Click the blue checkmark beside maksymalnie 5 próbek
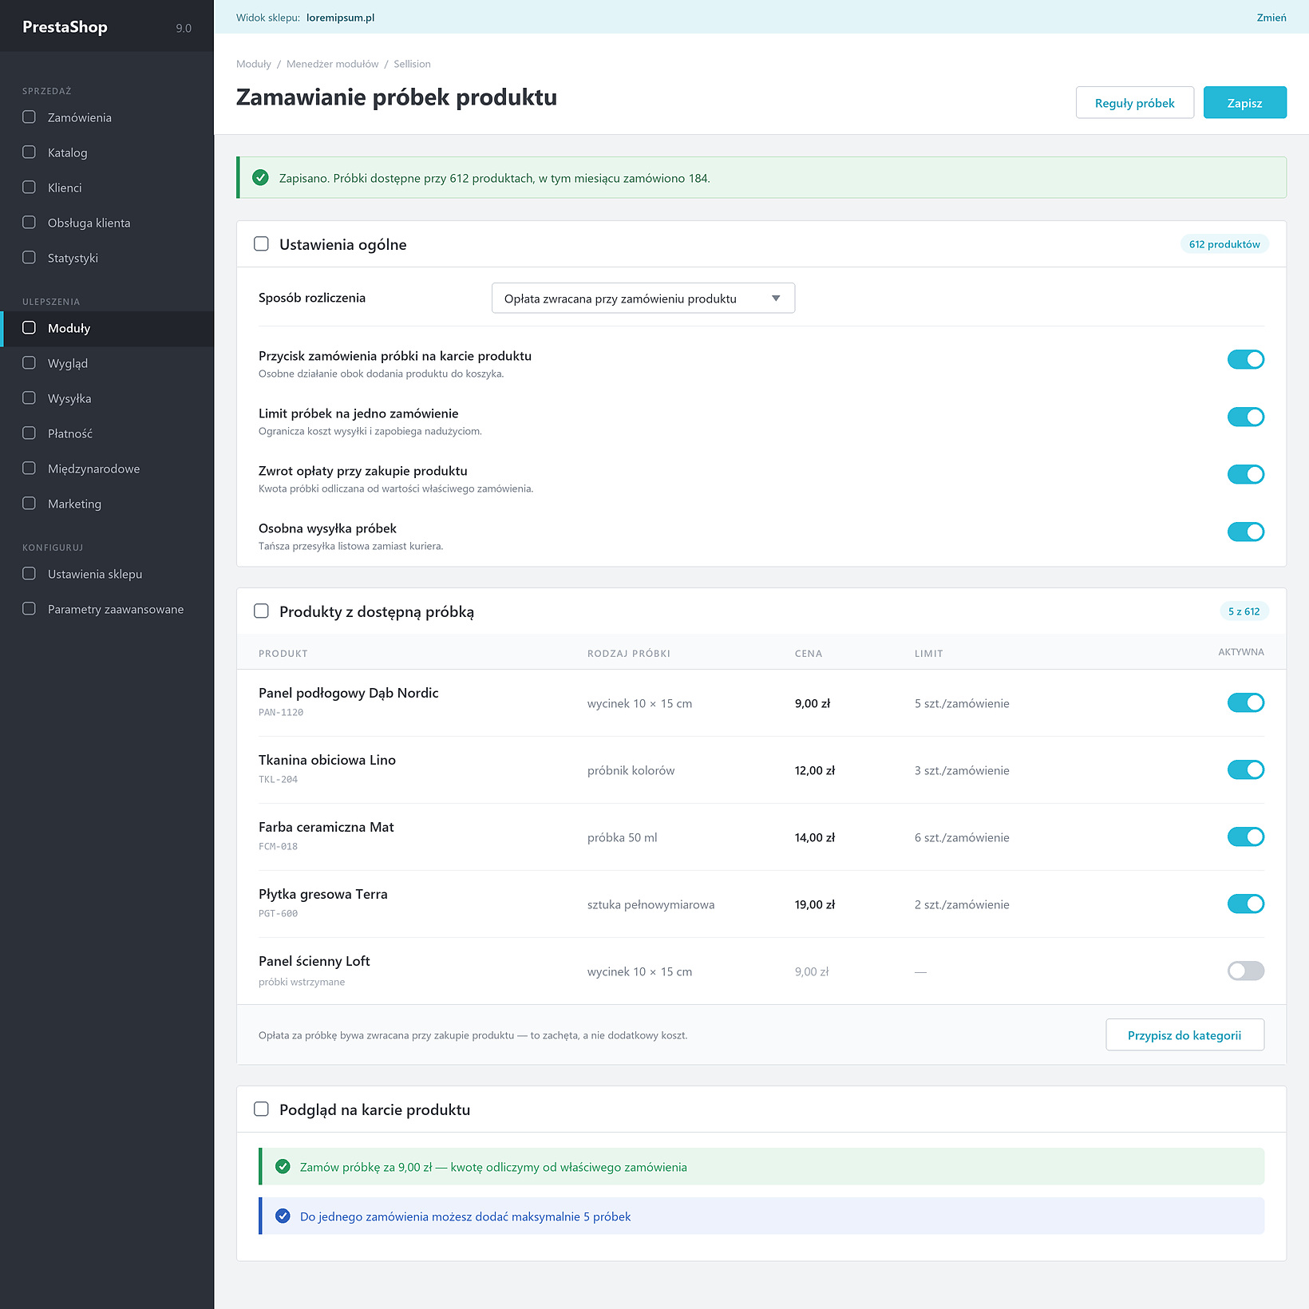The image size is (1309, 1309). (283, 1216)
